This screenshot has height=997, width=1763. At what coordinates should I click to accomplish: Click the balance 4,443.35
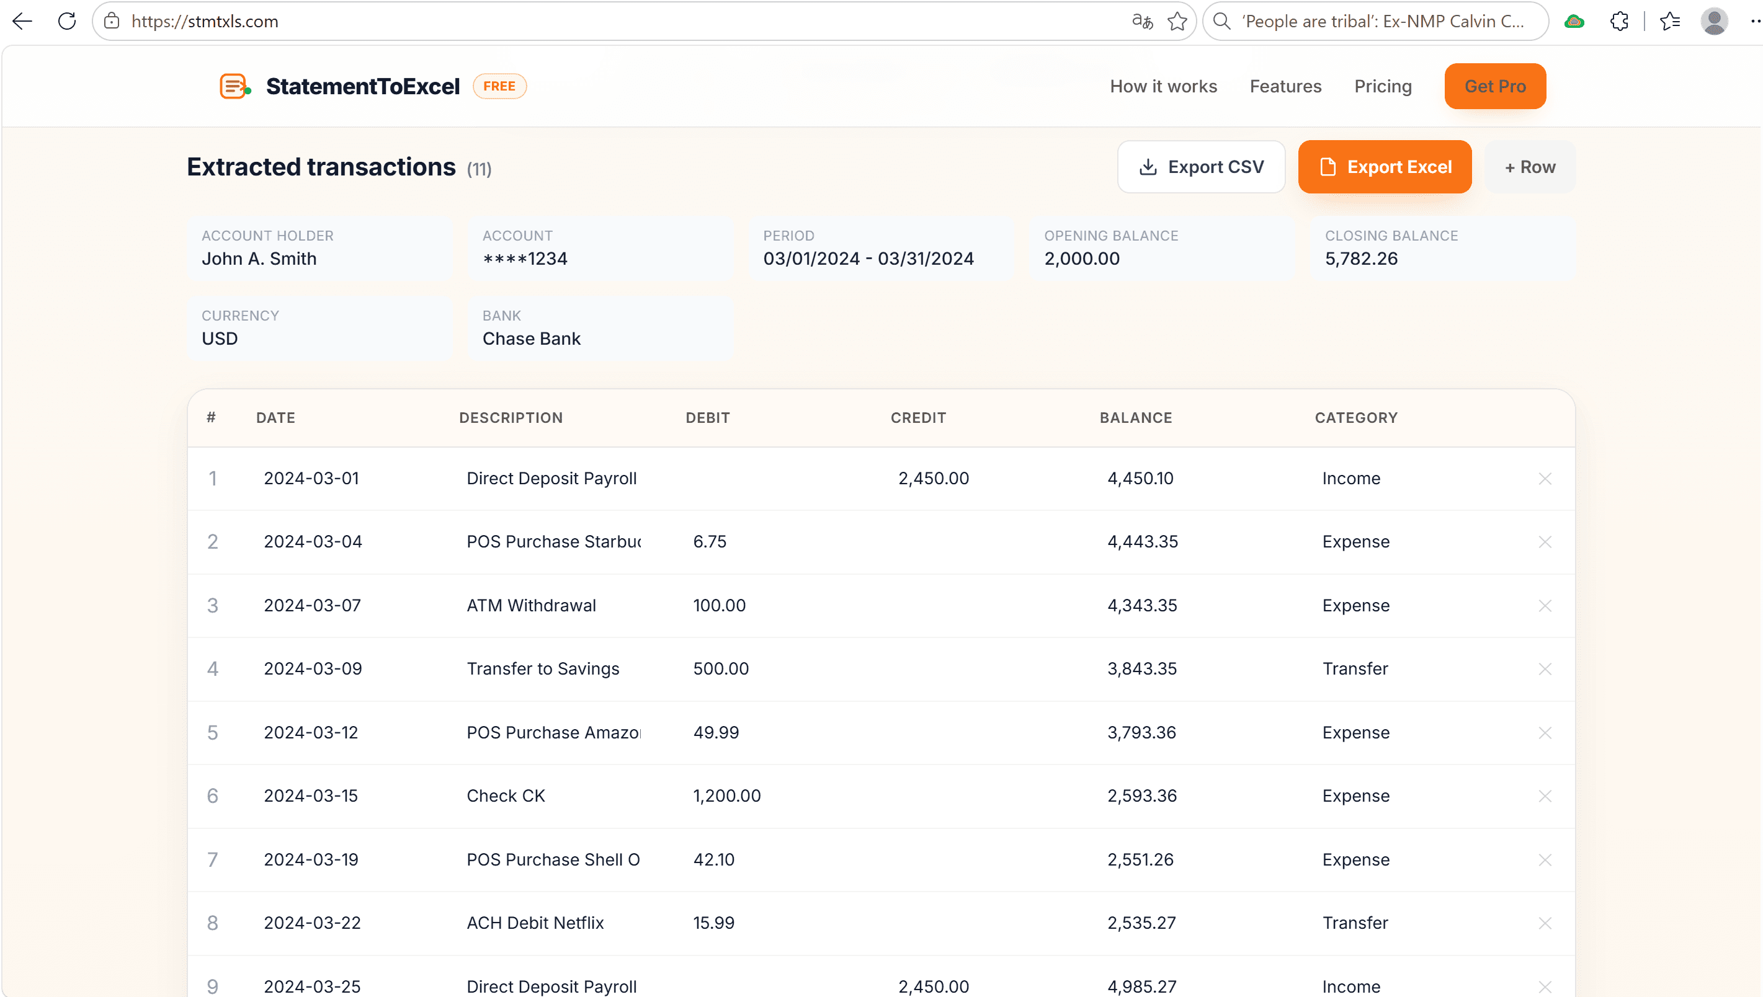(x=1143, y=542)
